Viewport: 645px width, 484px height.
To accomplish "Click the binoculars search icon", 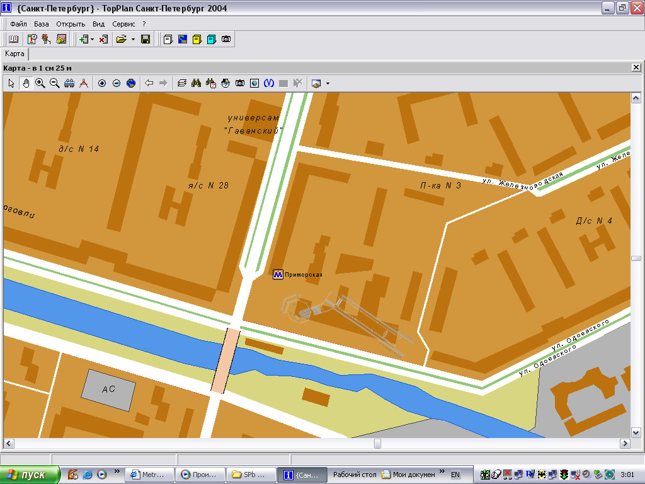I will pyautogui.click(x=197, y=83).
